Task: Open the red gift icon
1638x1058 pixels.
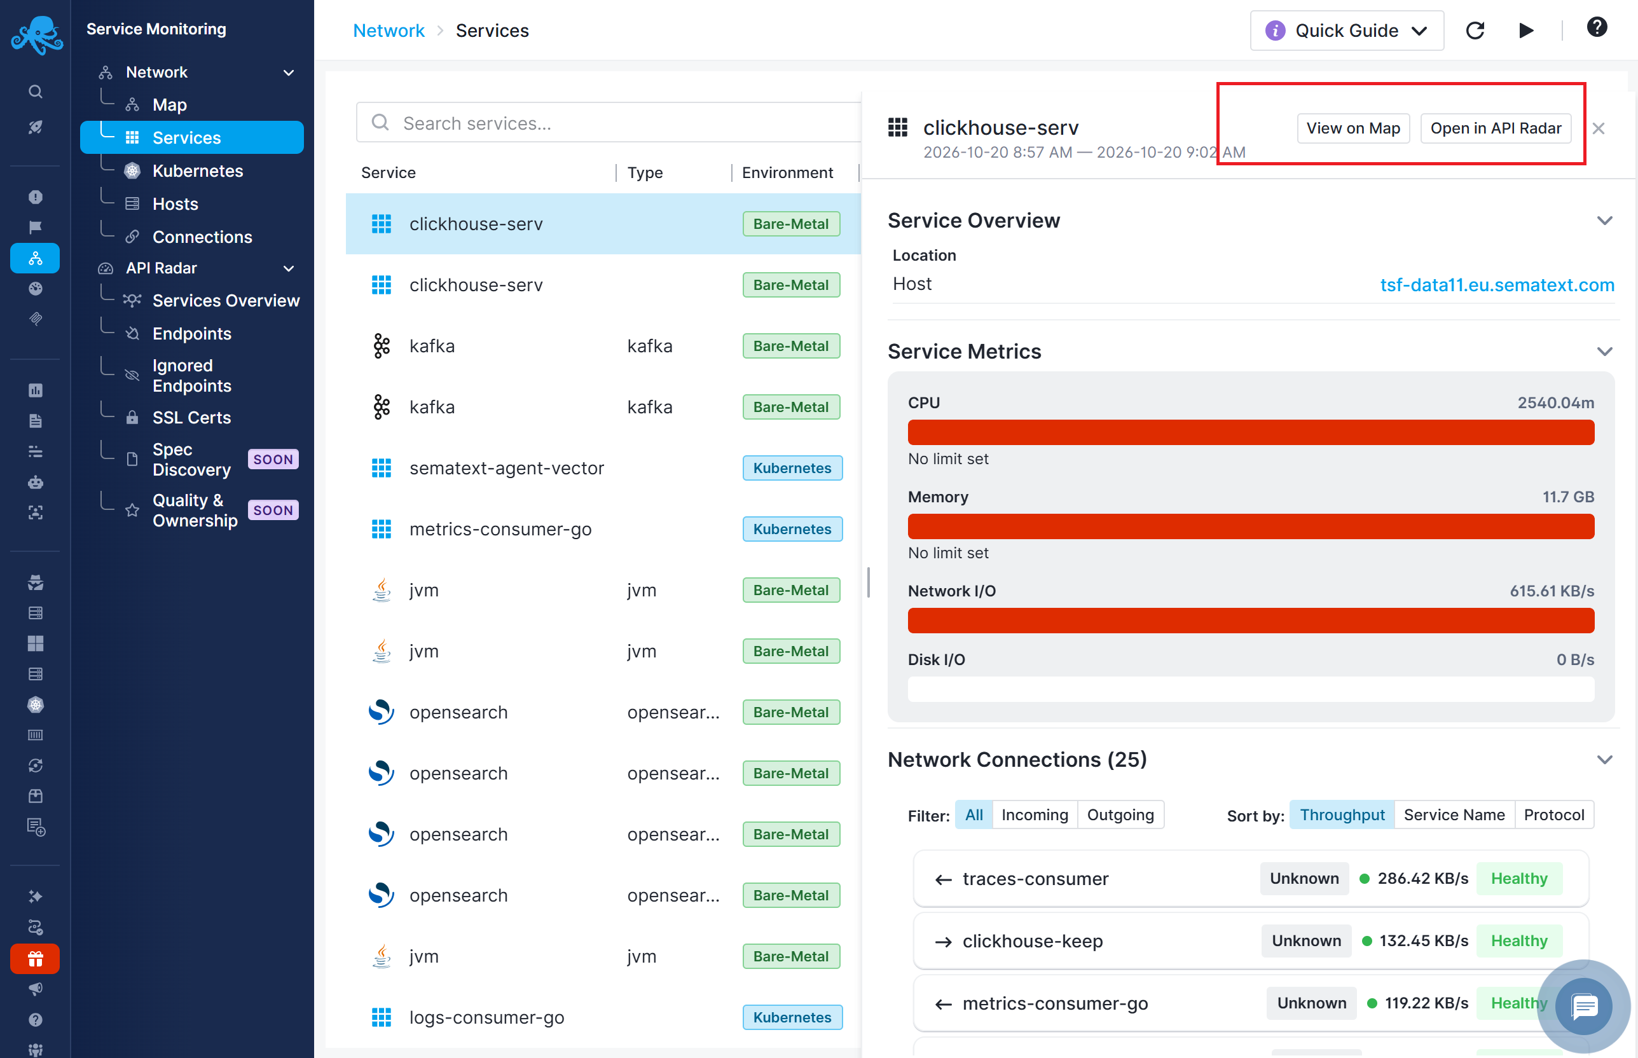Action: coord(35,958)
